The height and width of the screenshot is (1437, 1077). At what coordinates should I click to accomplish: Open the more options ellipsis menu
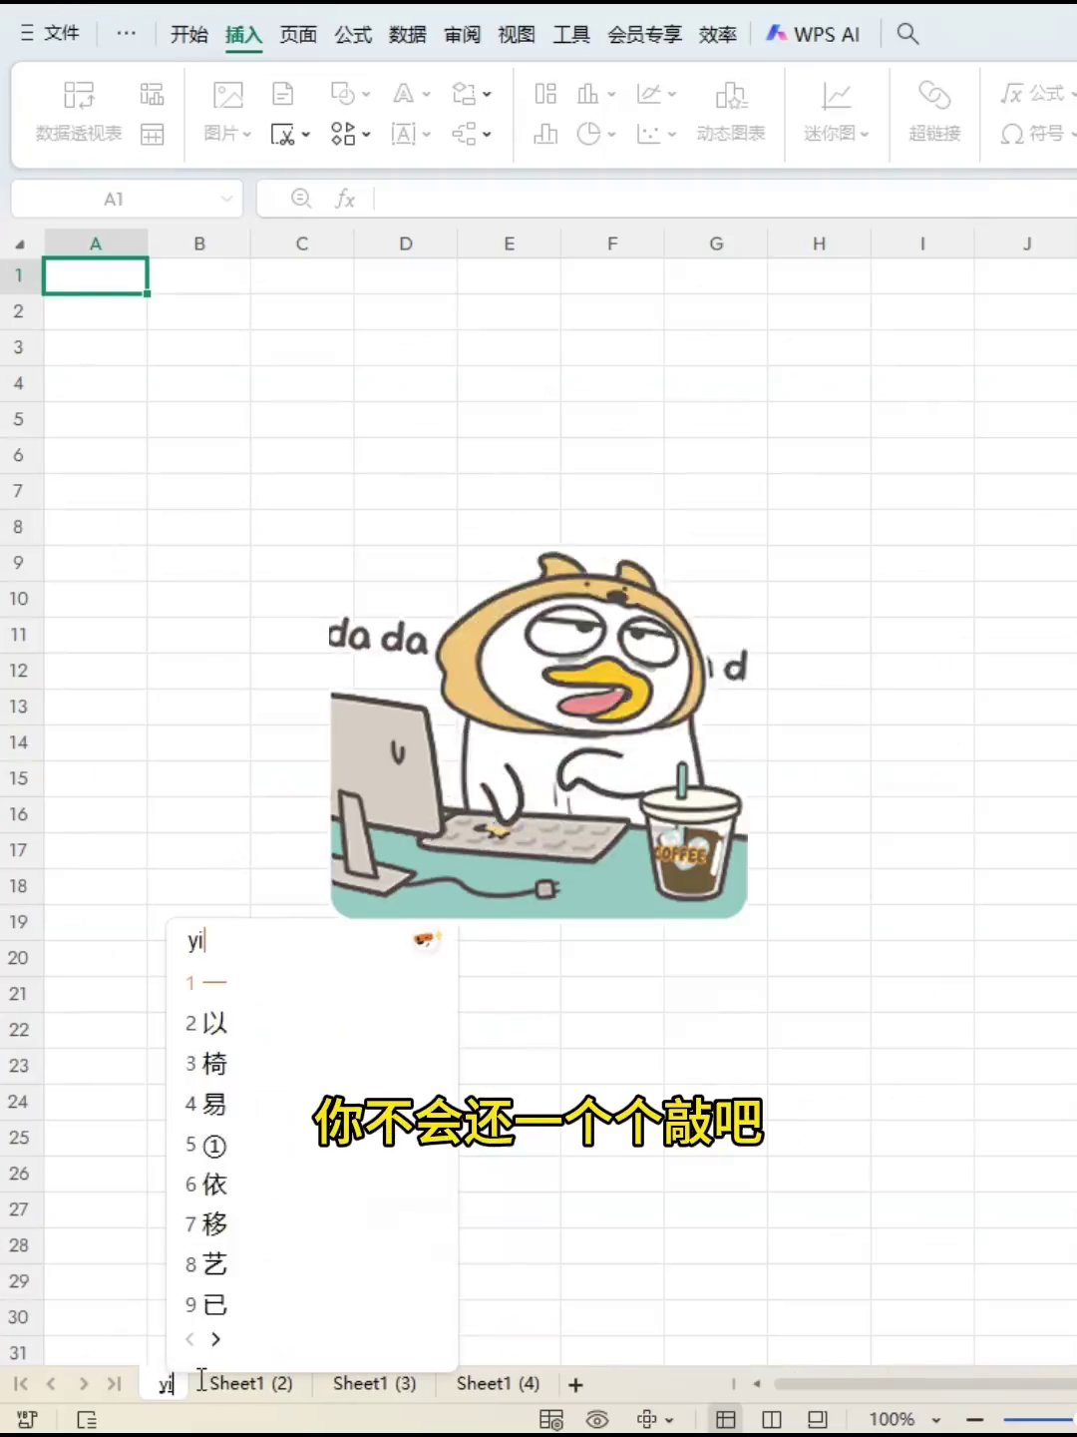[x=126, y=33]
